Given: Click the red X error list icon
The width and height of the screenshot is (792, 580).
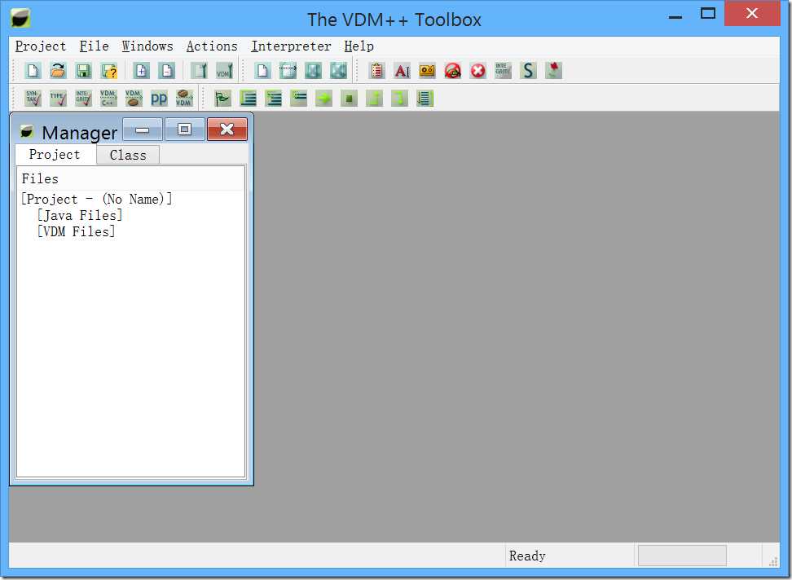Looking at the screenshot, I should tap(477, 71).
